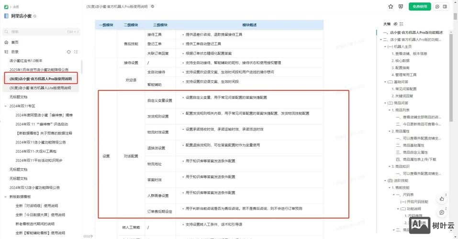
Task: Collapse outline section 二、店小蜜·官方机器人Pro版的功能
Action: (x=381, y=39)
